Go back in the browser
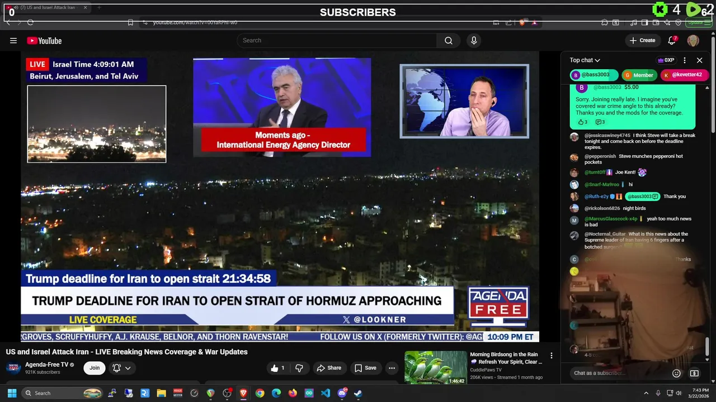The image size is (716, 402). click(x=8, y=22)
